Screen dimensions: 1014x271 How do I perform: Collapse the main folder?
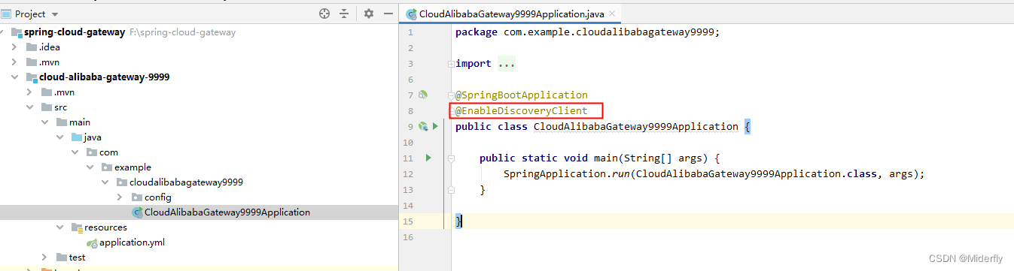click(44, 122)
